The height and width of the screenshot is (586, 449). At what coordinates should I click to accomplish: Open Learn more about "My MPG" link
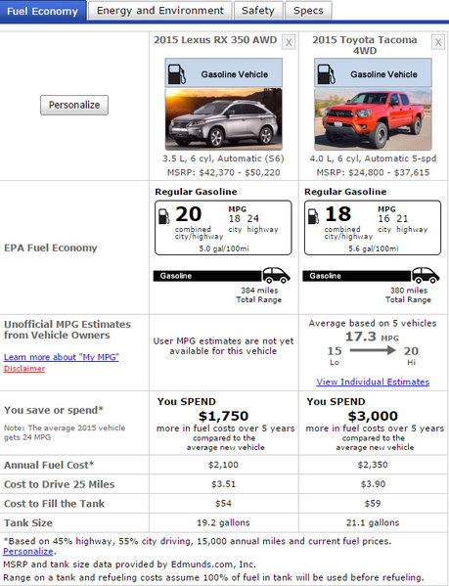point(62,357)
